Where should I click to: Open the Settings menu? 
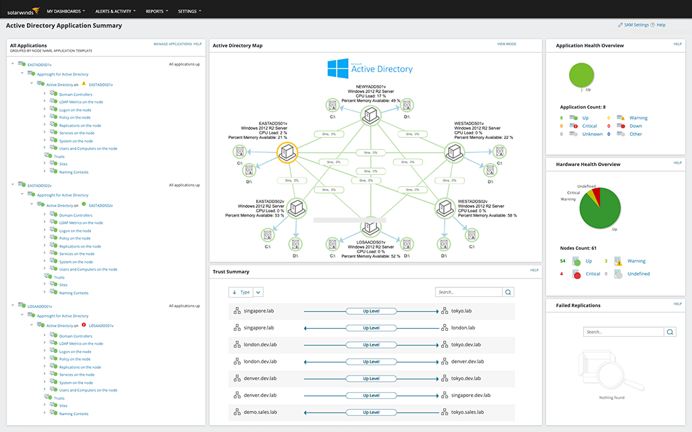[x=189, y=11]
